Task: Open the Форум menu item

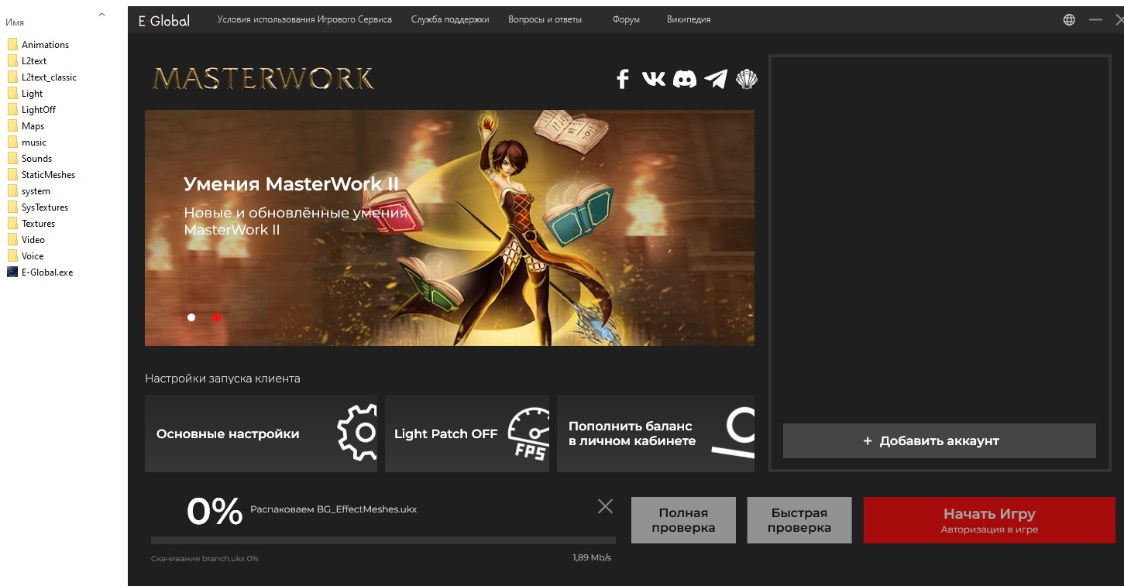Action: coord(626,19)
